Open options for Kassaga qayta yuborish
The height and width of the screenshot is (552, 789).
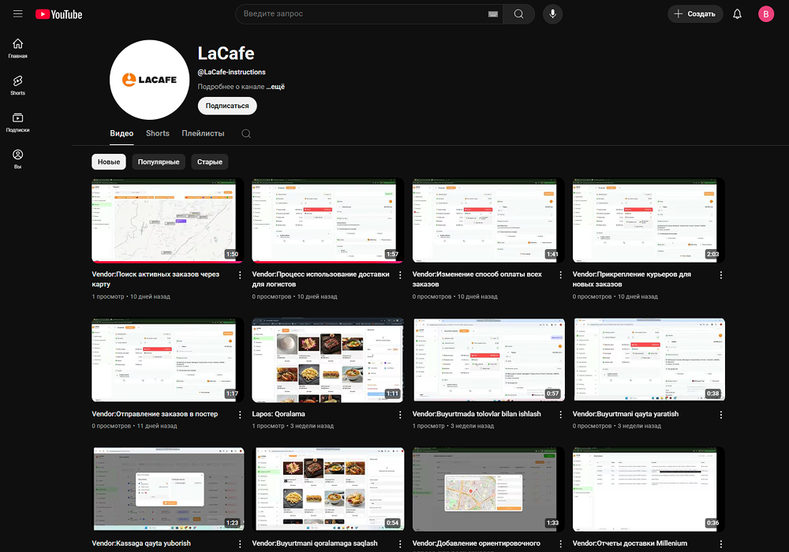click(240, 544)
